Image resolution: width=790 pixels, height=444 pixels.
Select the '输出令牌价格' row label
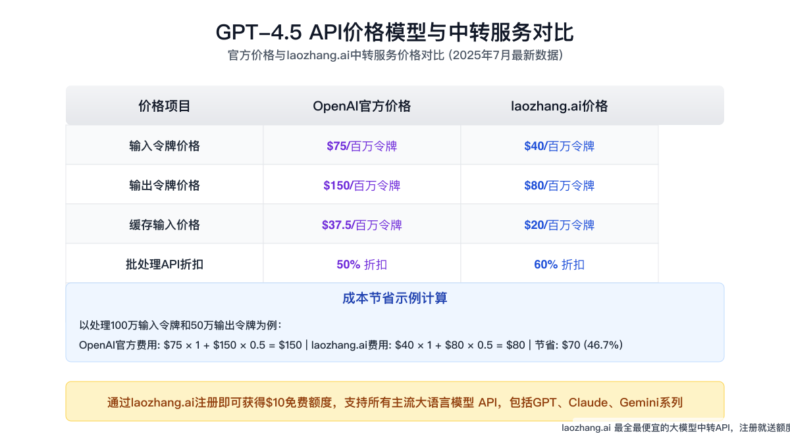[165, 185]
